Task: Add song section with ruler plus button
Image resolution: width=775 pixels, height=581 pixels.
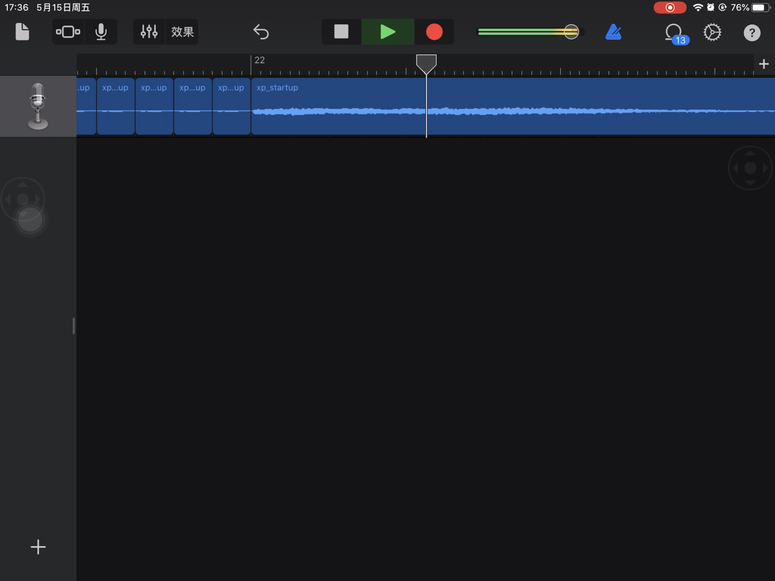Action: tap(764, 64)
